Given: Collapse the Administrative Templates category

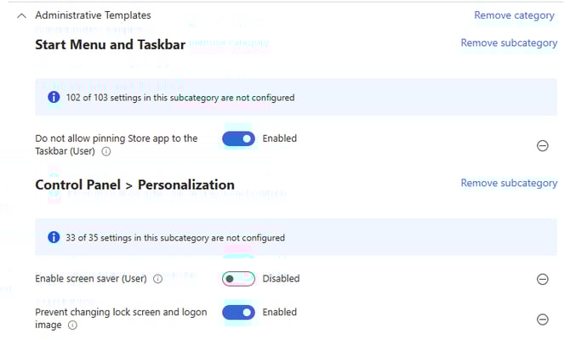Looking at the screenshot, I should coord(21,15).
